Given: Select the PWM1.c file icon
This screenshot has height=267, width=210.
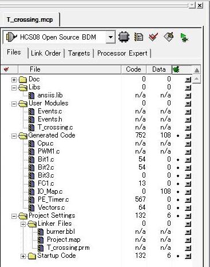Looking at the screenshot, I should [31, 152].
